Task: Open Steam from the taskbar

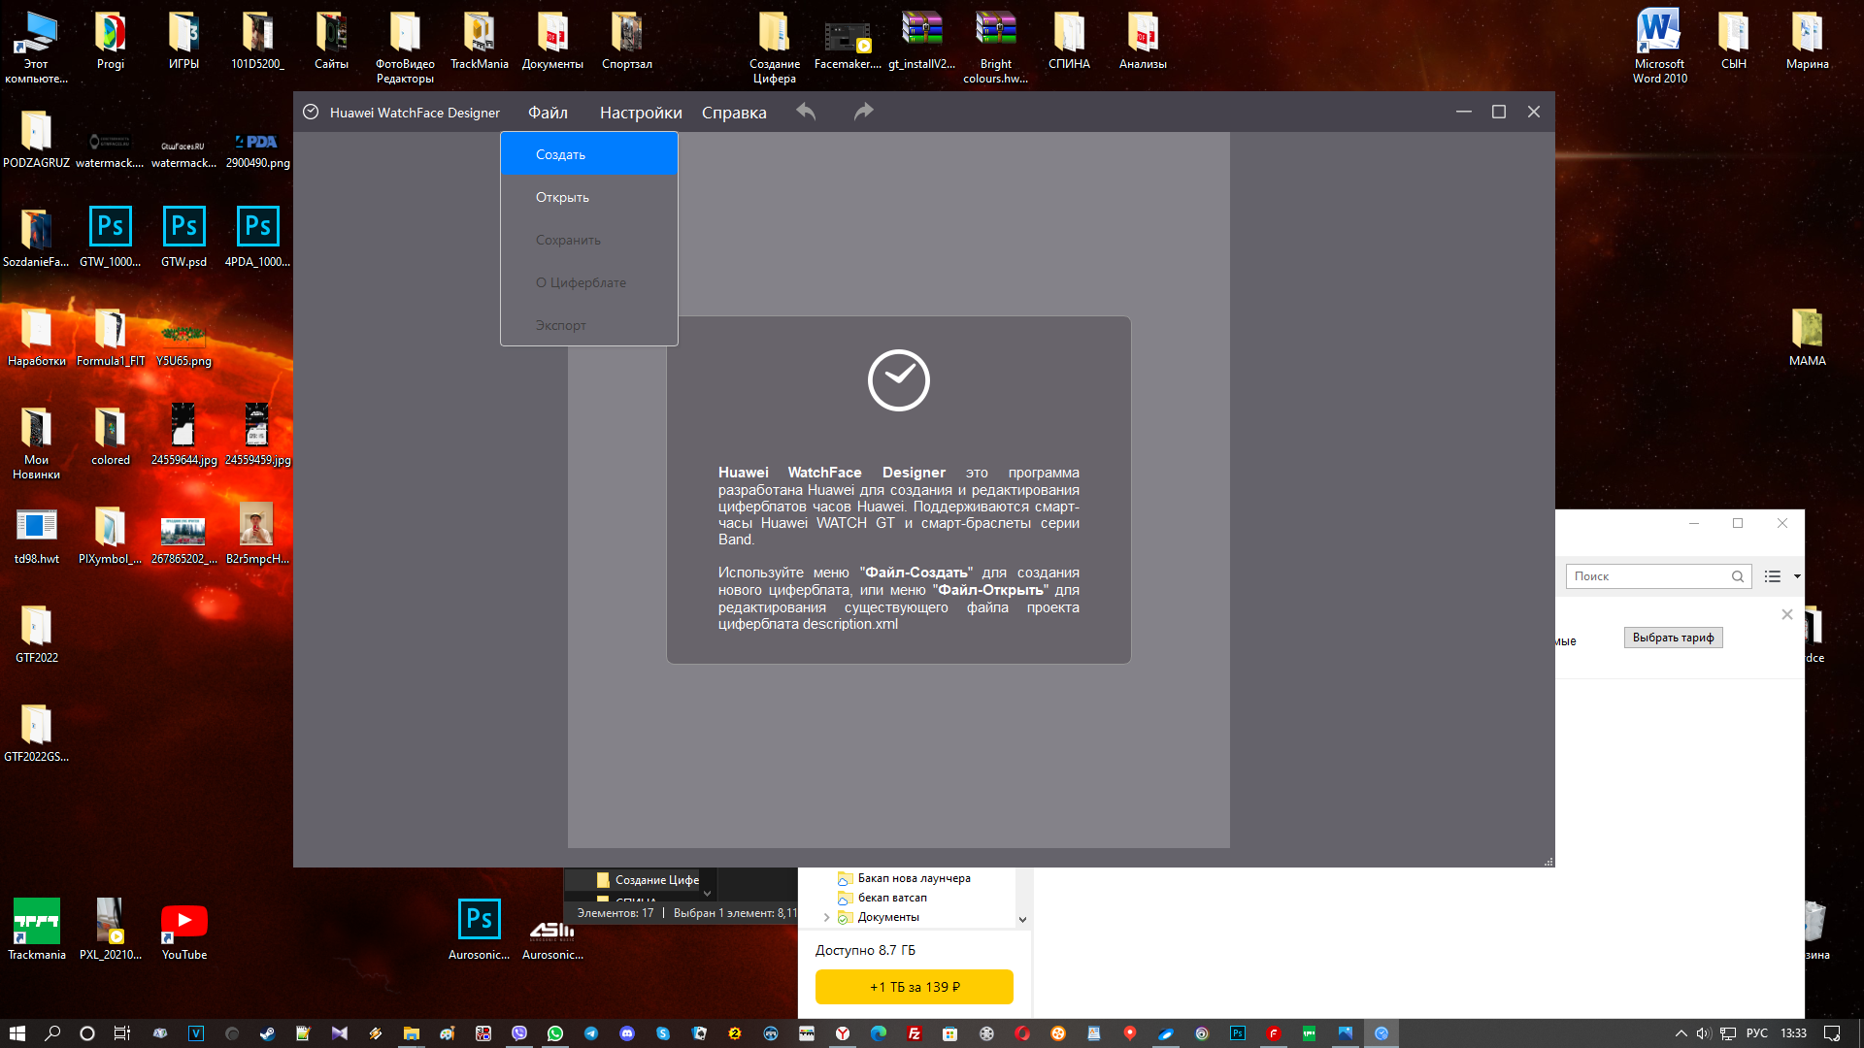Action: pyautogui.click(x=267, y=1033)
